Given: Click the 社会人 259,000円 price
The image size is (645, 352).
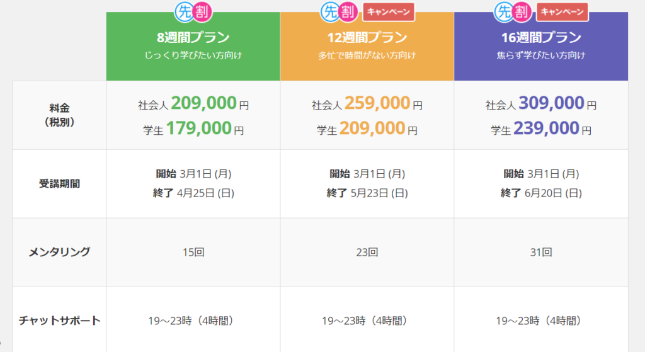Looking at the screenshot, I should 367,103.
